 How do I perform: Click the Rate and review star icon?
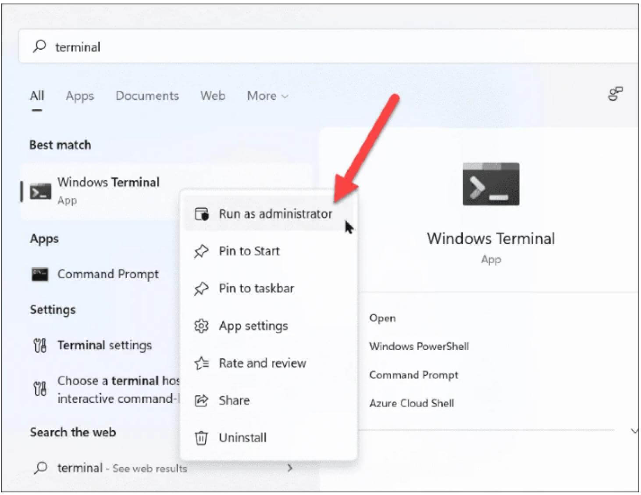coord(201,363)
